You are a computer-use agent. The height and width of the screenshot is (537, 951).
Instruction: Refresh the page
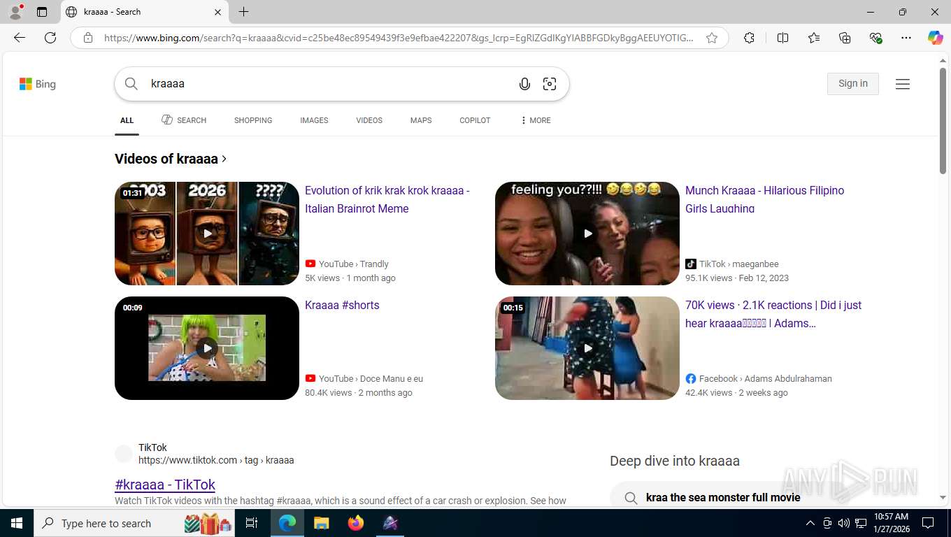coord(50,38)
